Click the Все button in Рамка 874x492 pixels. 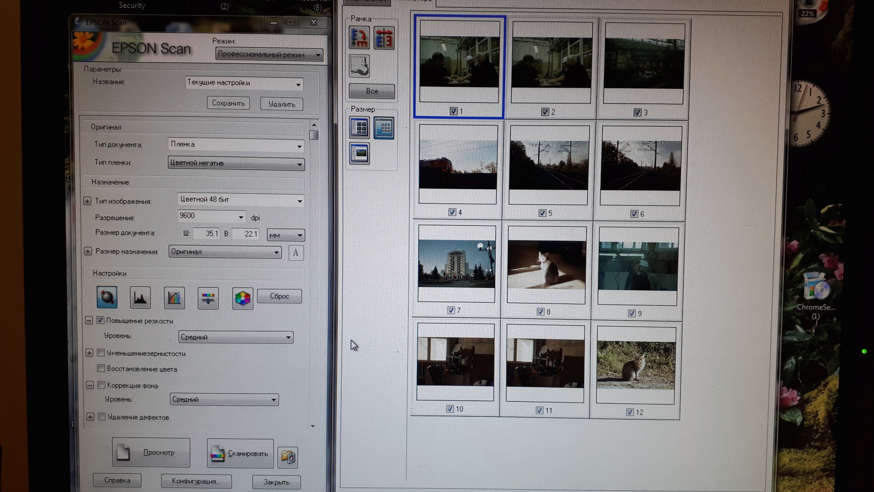372,91
